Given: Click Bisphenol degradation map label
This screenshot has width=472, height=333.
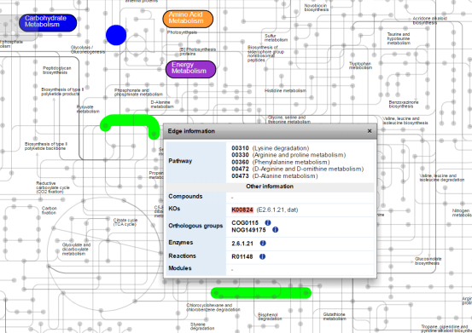Looking at the screenshot, I should click(x=270, y=317).
